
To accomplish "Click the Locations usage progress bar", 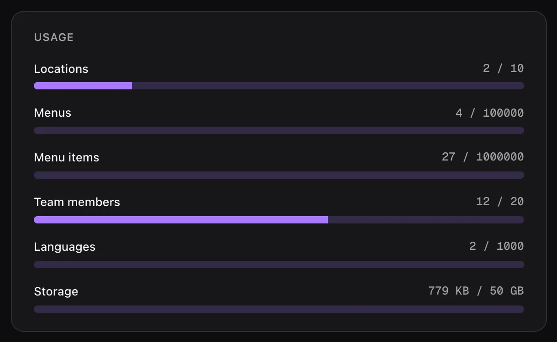I will click(x=279, y=86).
